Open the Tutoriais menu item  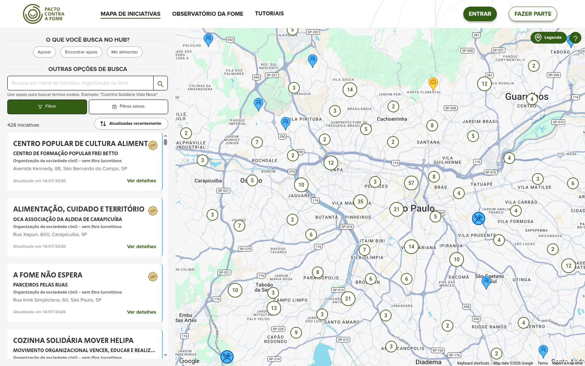pyautogui.click(x=269, y=14)
